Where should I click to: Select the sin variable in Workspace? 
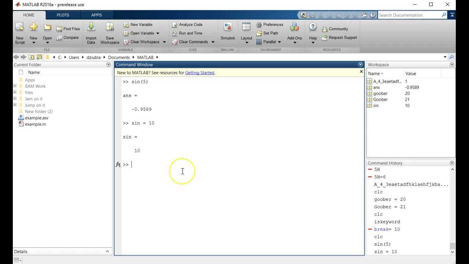(376, 106)
